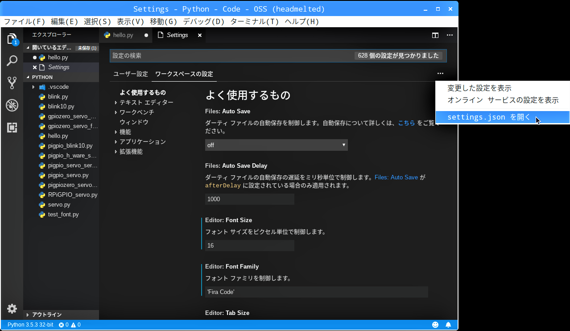This screenshot has height=331, width=570.
Task: Open the editor tab bar more actions ellipsis
Action: [450, 35]
